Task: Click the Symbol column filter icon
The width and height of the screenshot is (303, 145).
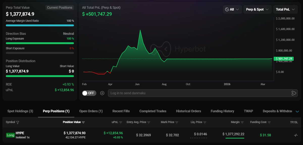Action: tap(18, 122)
